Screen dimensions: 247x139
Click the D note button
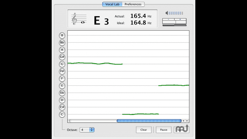(x=62, y=100)
